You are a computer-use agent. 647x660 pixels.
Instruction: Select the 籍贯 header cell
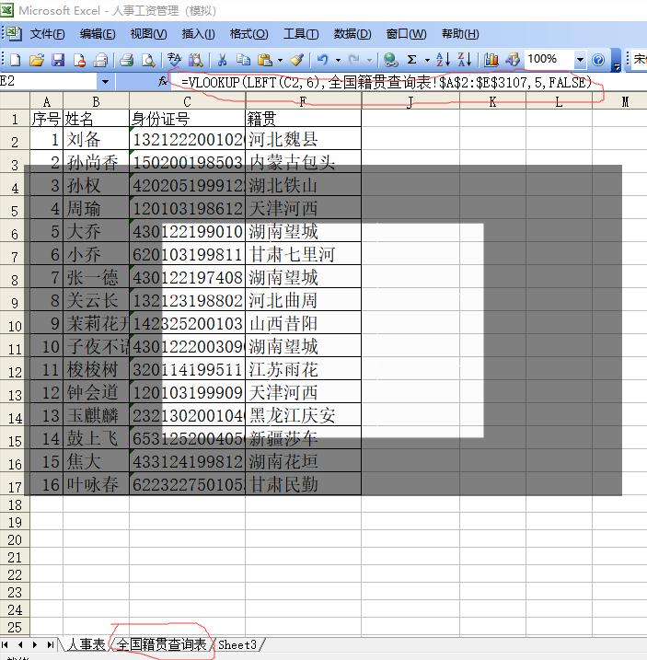point(303,118)
